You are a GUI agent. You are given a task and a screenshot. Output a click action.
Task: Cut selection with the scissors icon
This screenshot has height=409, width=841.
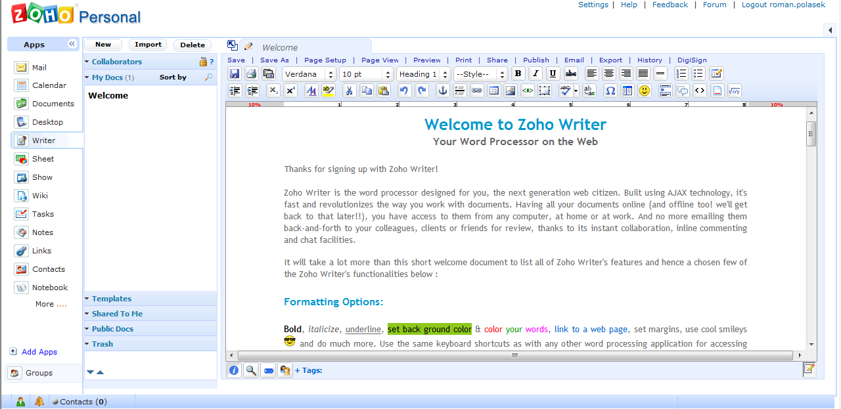(350, 91)
